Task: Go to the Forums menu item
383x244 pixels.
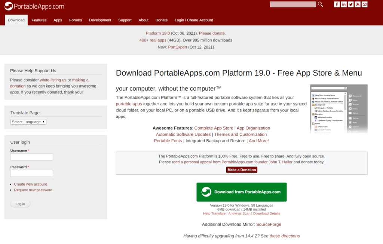Action: click(x=76, y=20)
